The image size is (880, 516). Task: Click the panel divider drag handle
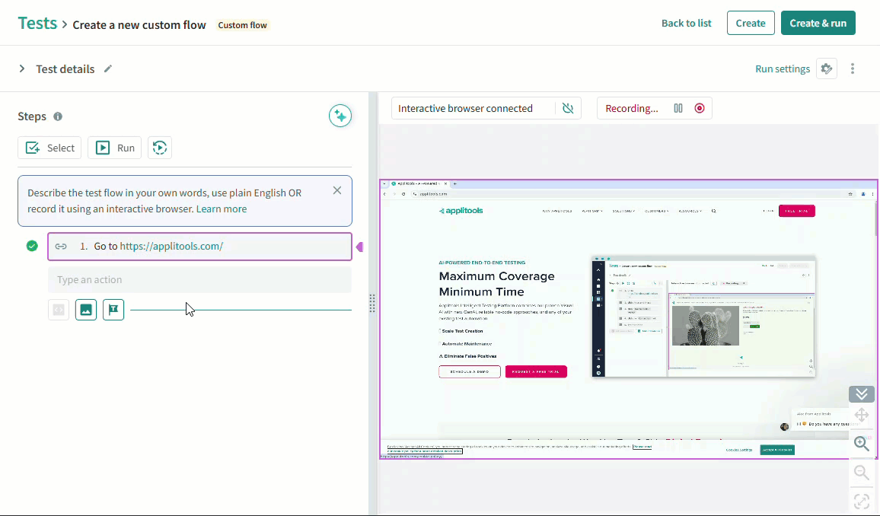(x=372, y=303)
